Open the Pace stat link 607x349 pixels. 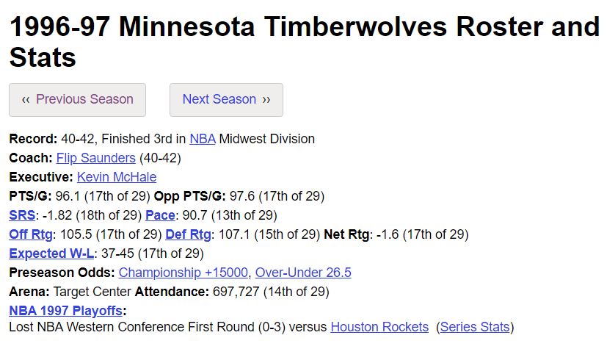coord(160,215)
